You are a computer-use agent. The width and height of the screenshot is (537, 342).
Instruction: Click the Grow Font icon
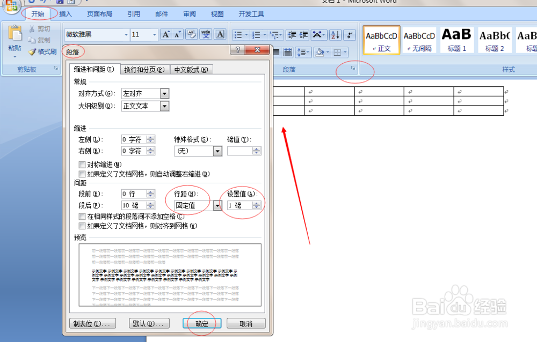(166, 34)
